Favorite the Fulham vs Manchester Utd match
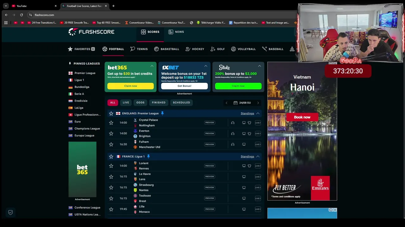 (x=111, y=144)
